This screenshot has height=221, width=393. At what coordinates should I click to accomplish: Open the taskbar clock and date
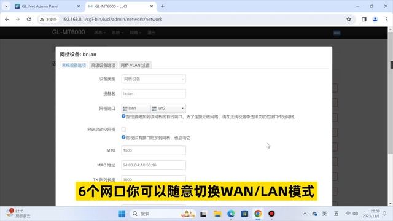(x=371, y=214)
